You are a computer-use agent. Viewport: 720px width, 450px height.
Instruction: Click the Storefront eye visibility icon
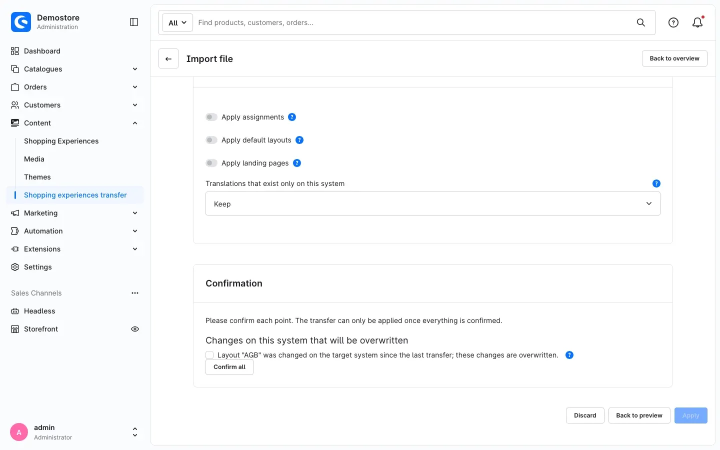click(135, 329)
